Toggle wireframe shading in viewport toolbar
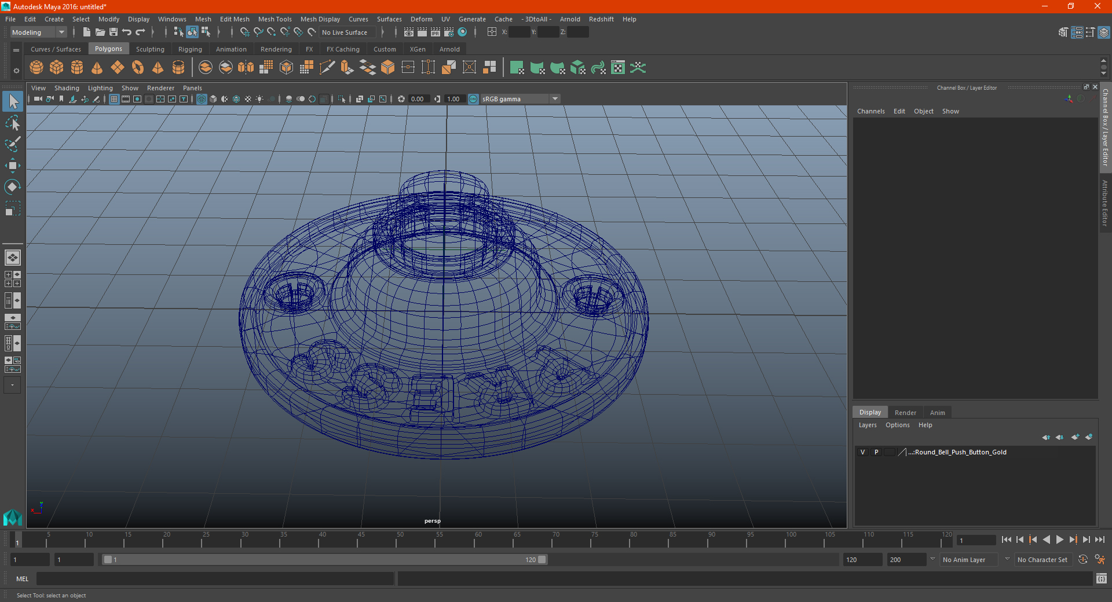The image size is (1112, 602). [x=202, y=99]
